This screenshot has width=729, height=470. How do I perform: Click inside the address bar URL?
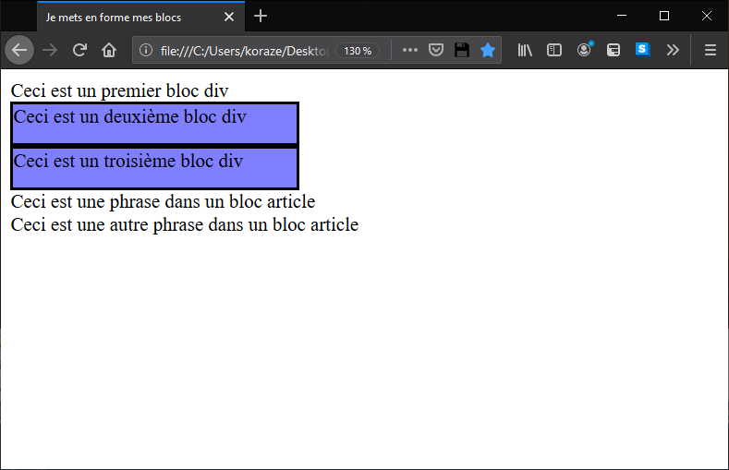point(243,51)
